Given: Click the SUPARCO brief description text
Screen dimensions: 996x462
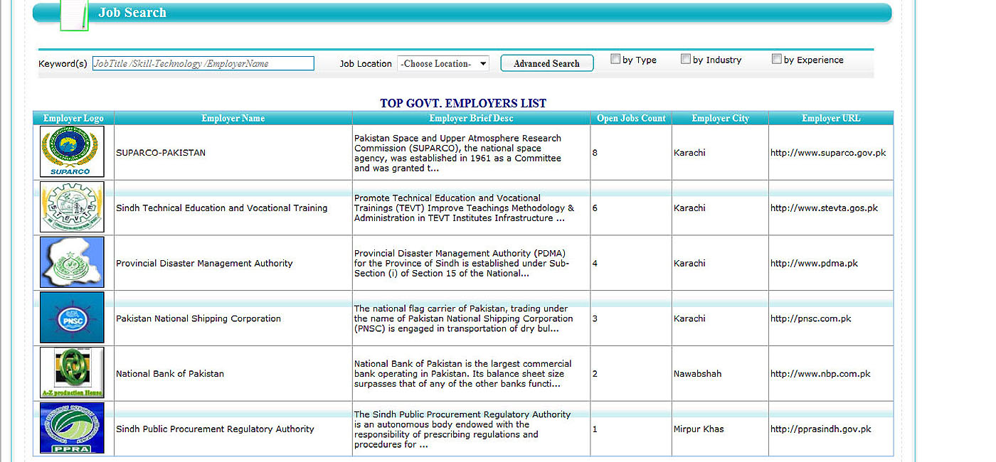Looking at the screenshot, I should (458, 153).
